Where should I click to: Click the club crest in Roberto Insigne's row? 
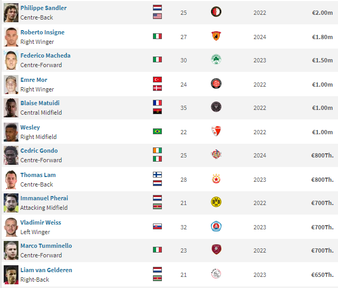click(x=216, y=36)
